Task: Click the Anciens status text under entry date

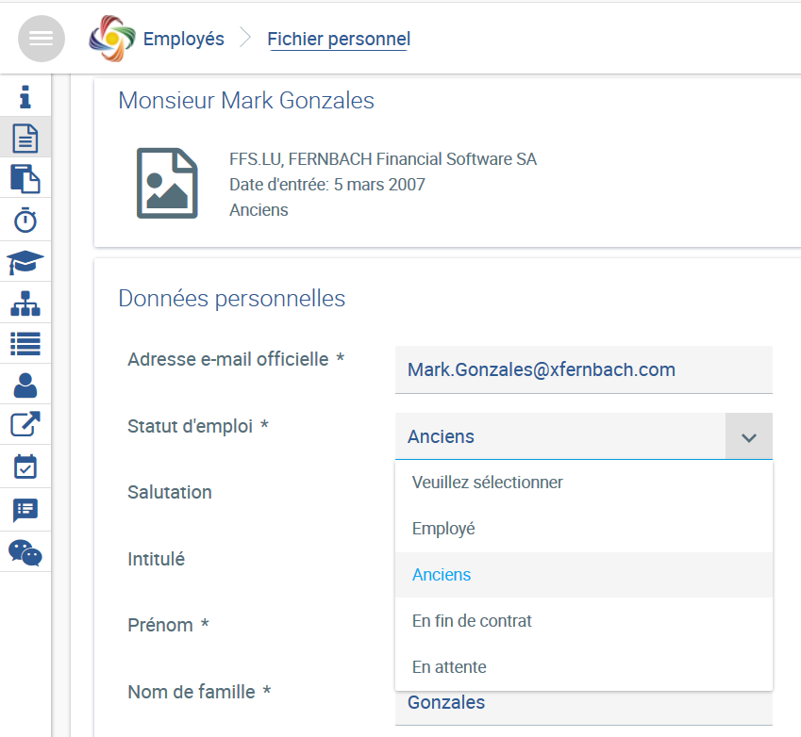Action: click(259, 210)
